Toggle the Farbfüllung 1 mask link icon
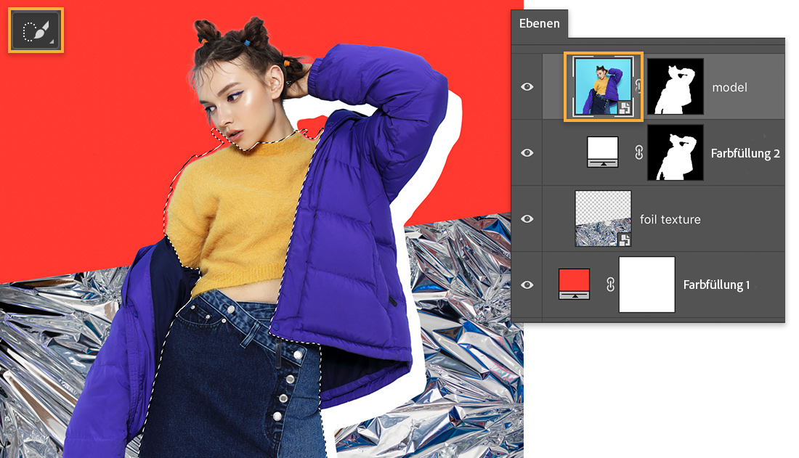 610,285
